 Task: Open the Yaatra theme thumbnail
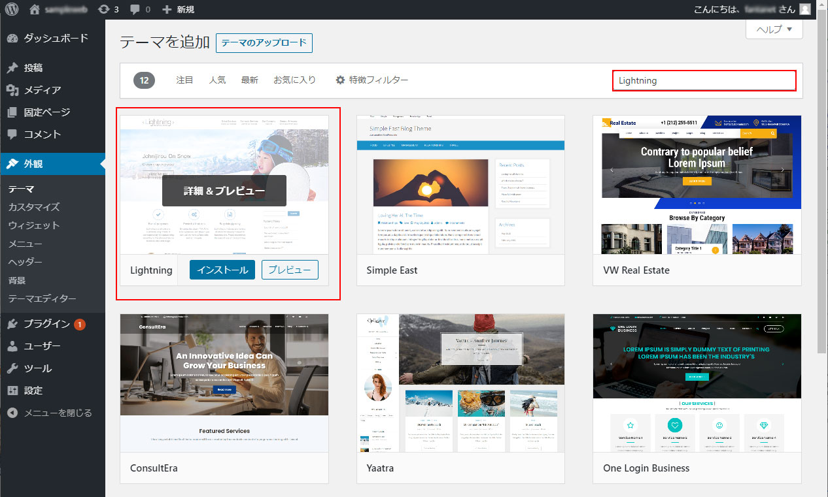click(460, 383)
